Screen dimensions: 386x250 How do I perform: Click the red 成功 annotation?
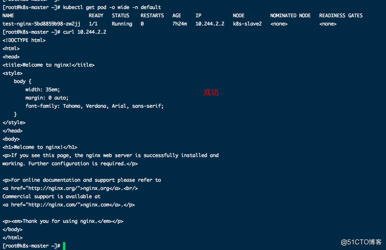point(211,93)
